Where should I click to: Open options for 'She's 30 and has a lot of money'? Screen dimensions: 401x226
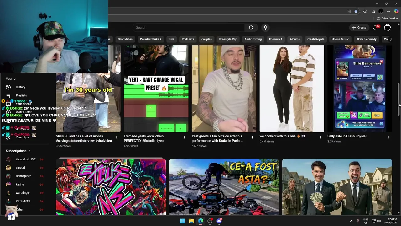pos(117,138)
